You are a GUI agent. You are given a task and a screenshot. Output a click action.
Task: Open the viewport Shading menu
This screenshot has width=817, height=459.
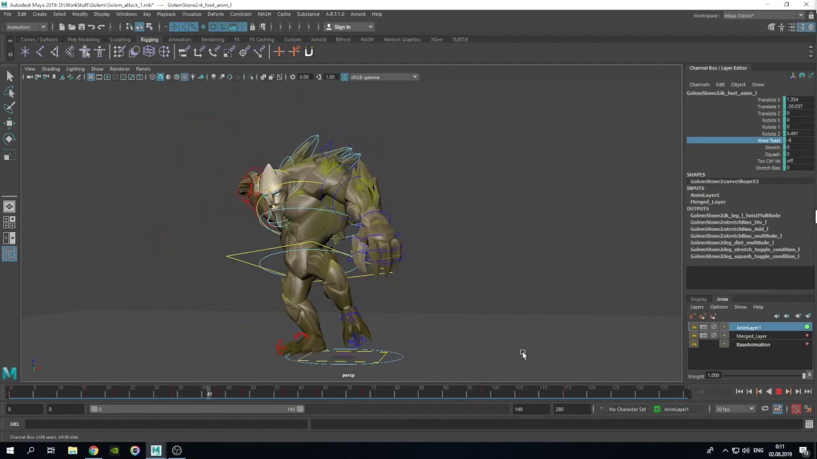[50, 69]
